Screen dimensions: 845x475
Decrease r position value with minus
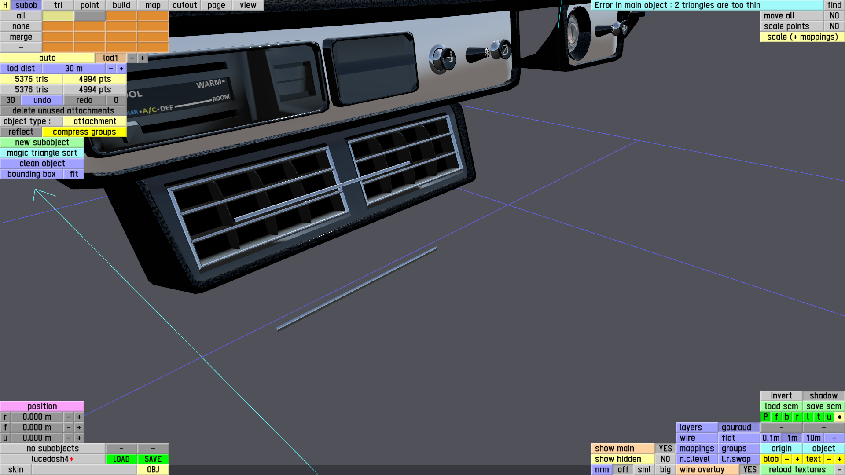pyautogui.click(x=68, y=417)
